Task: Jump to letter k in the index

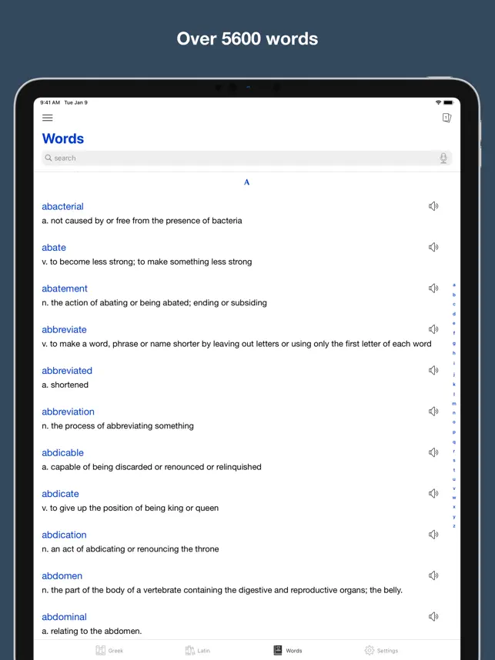Action: 453,385
